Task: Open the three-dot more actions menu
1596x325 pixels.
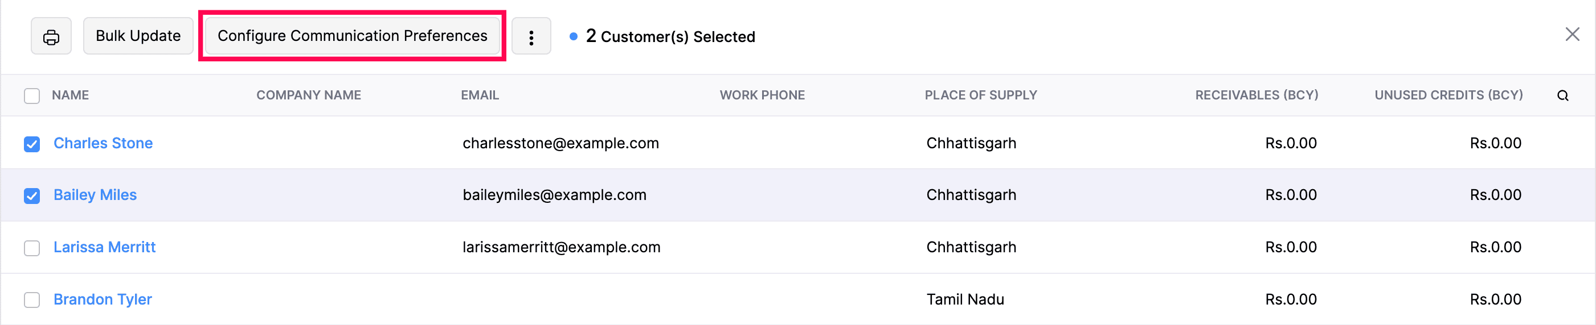Action: click(x=531, y=37)
